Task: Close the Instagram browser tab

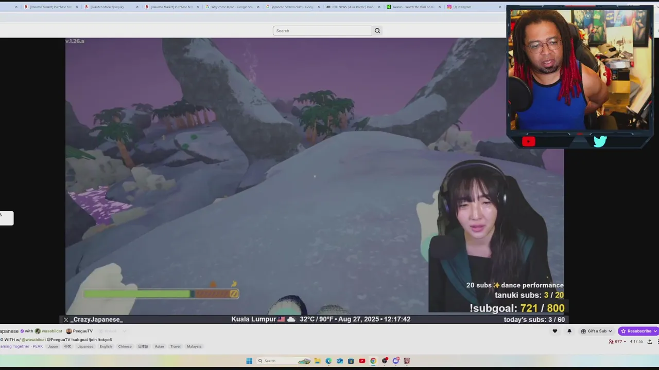Action: tap(500, 7)
